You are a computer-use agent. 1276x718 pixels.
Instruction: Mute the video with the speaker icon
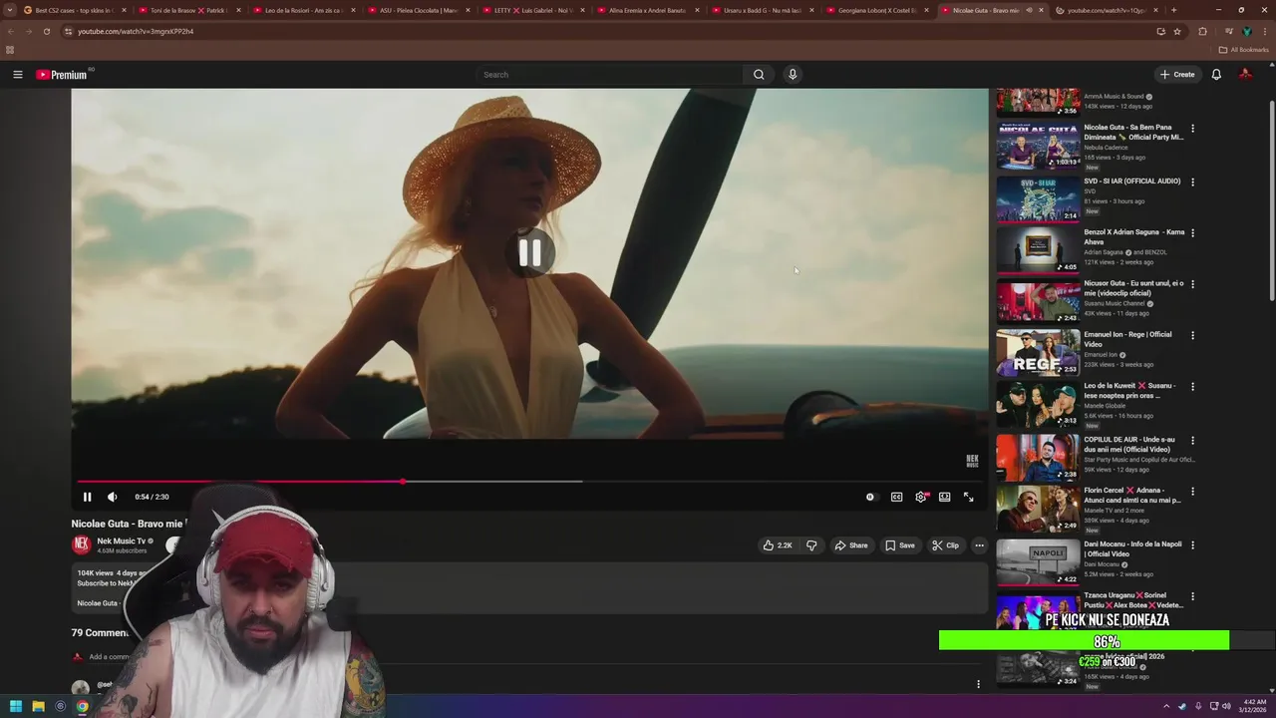(x=112, y=497)
